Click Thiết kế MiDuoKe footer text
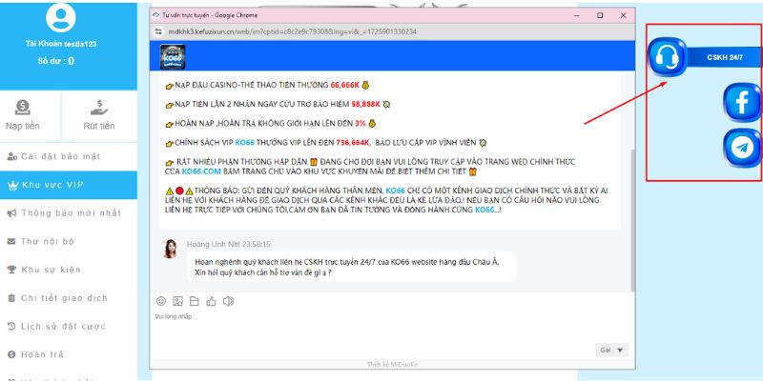Screen dimensions: 763x381 point(392,364)
